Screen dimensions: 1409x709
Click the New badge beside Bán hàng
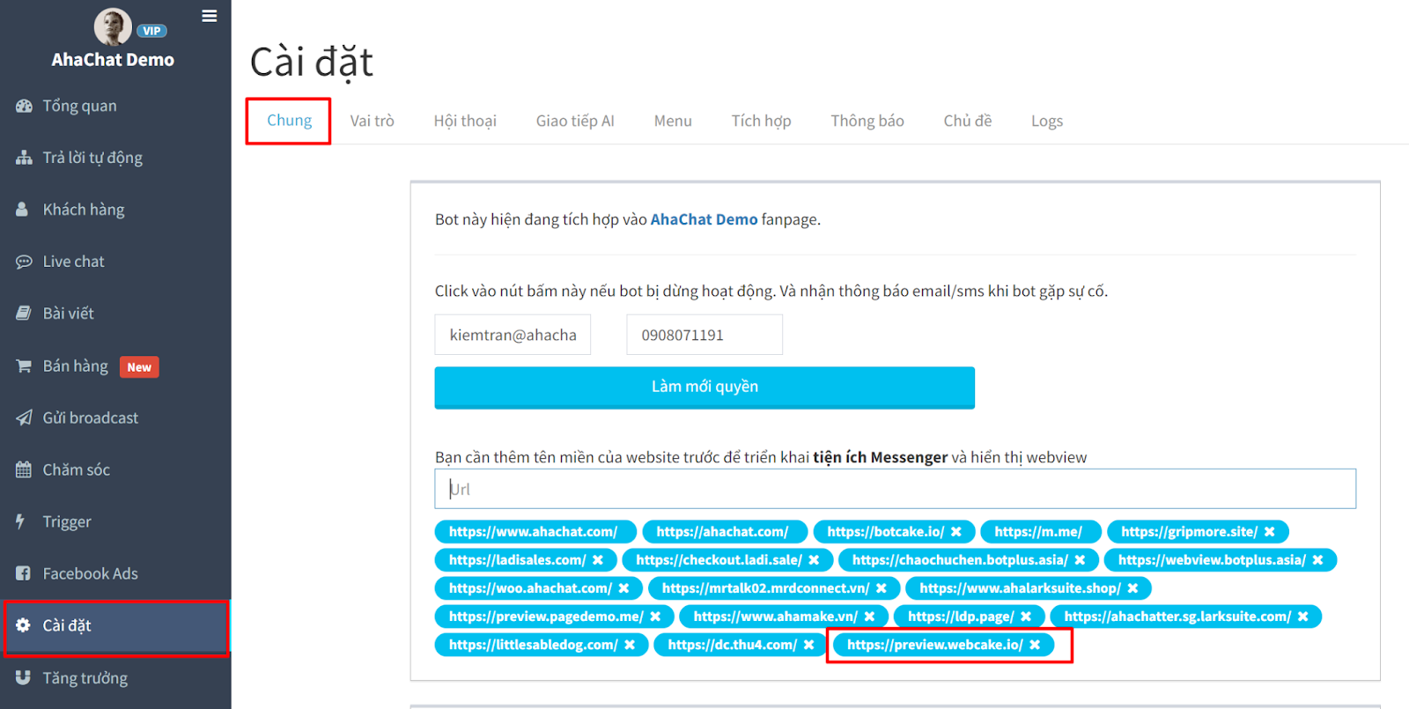(139, 367)
